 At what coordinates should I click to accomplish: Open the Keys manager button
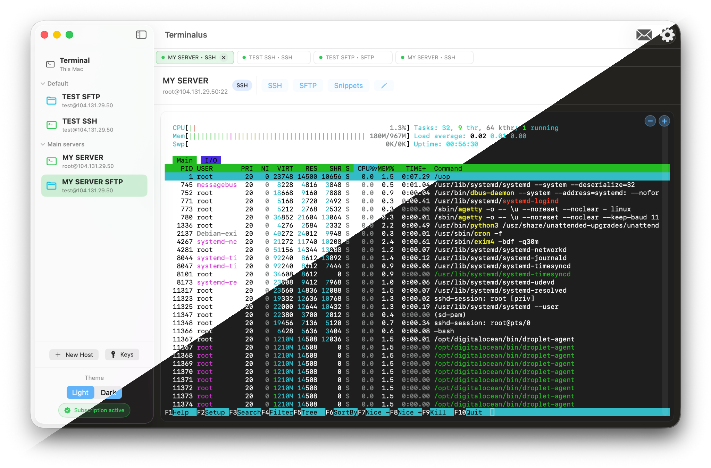tap(122, 354)
